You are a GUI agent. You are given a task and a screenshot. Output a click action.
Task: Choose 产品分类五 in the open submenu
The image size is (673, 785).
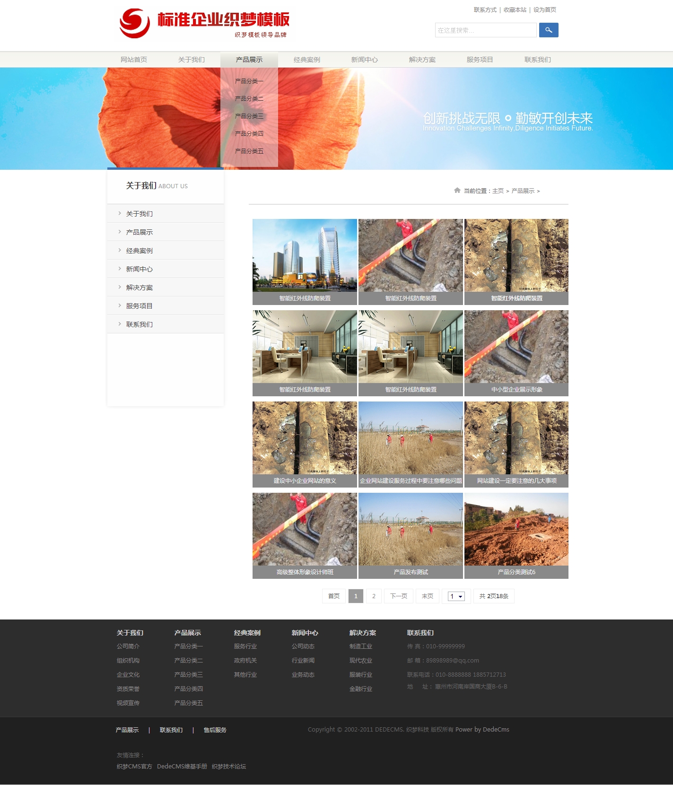(249, 151)
